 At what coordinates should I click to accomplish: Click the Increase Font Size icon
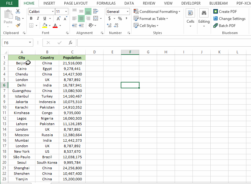pyautogui.click(x=59, y=18)
